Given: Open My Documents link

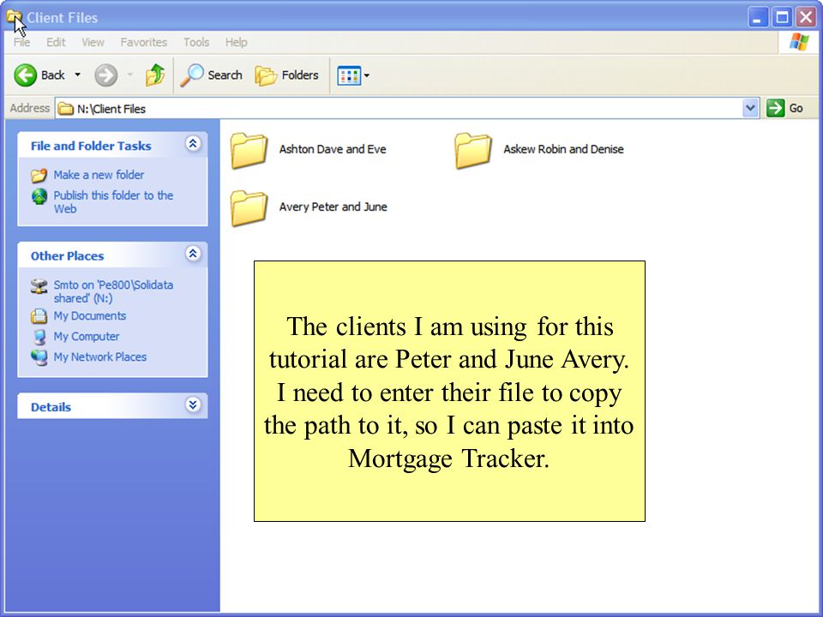Looking at the screenshot, I should 90,316.
